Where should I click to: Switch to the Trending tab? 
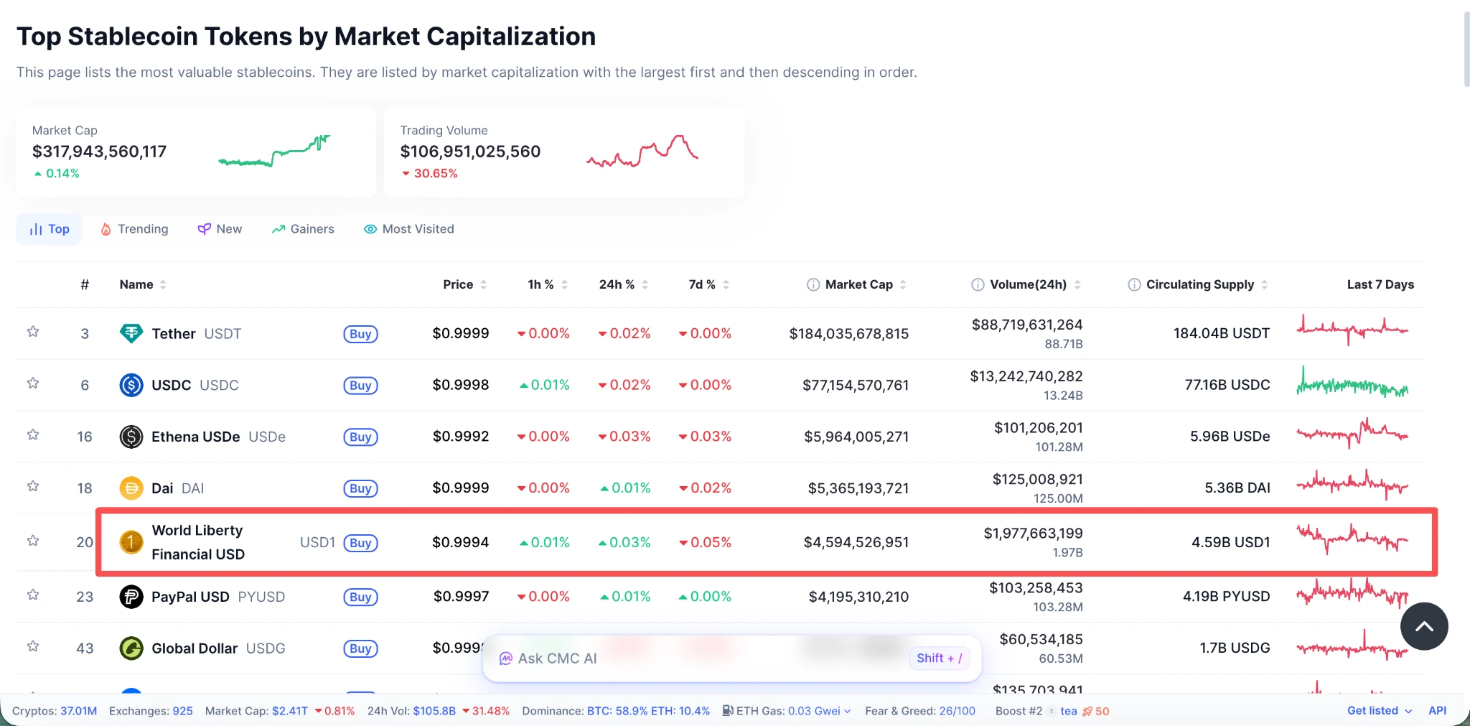click(x=135, y=229)
